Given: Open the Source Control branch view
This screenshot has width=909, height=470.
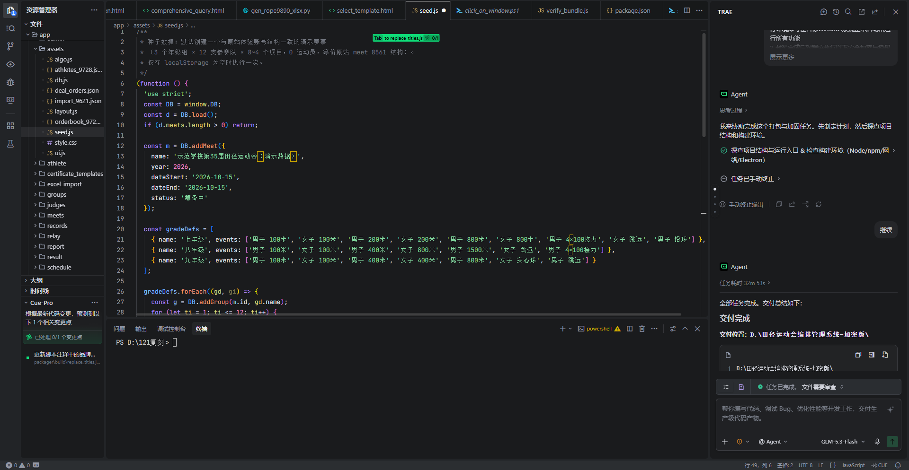Looking at the screenshot, I should tap(10, 46).
